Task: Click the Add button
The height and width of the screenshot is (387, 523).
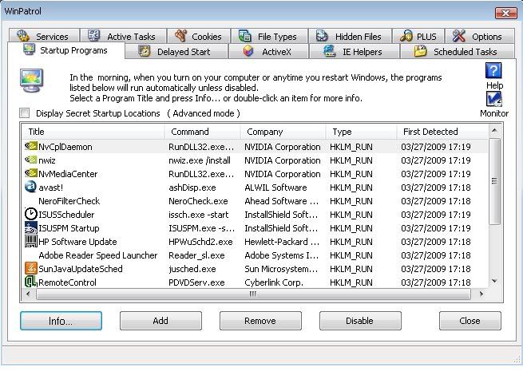Action: point(160,321)
